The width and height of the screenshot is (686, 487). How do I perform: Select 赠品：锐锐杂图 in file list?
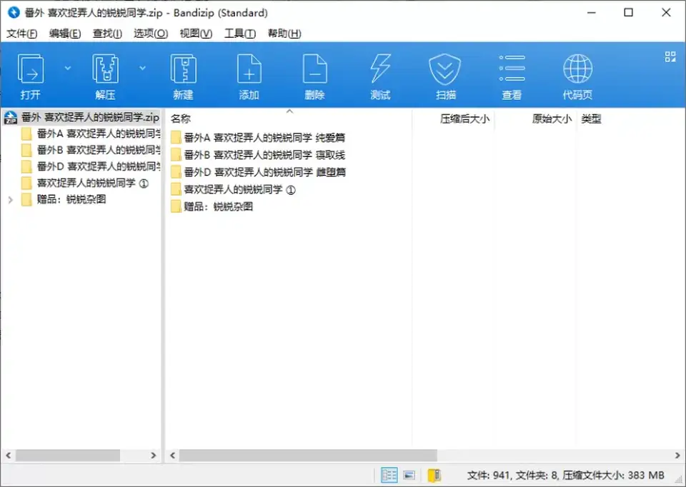point(212,206)
